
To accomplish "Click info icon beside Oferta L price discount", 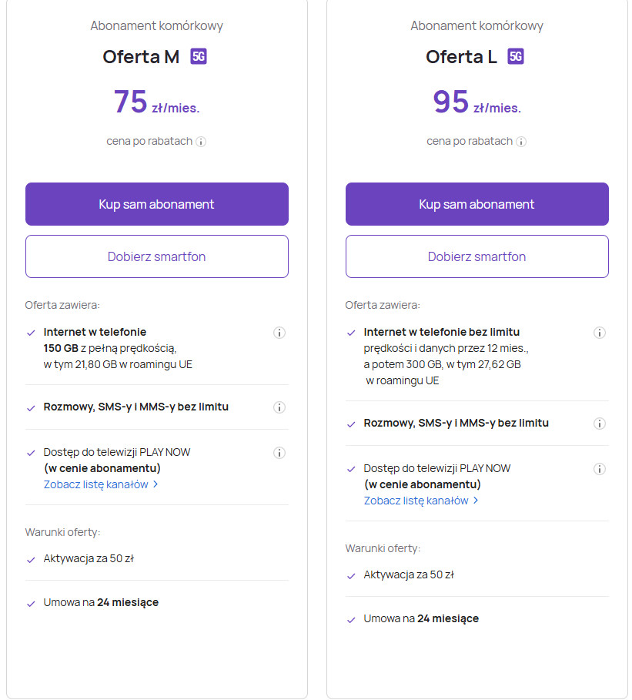I will coord(521,142).
